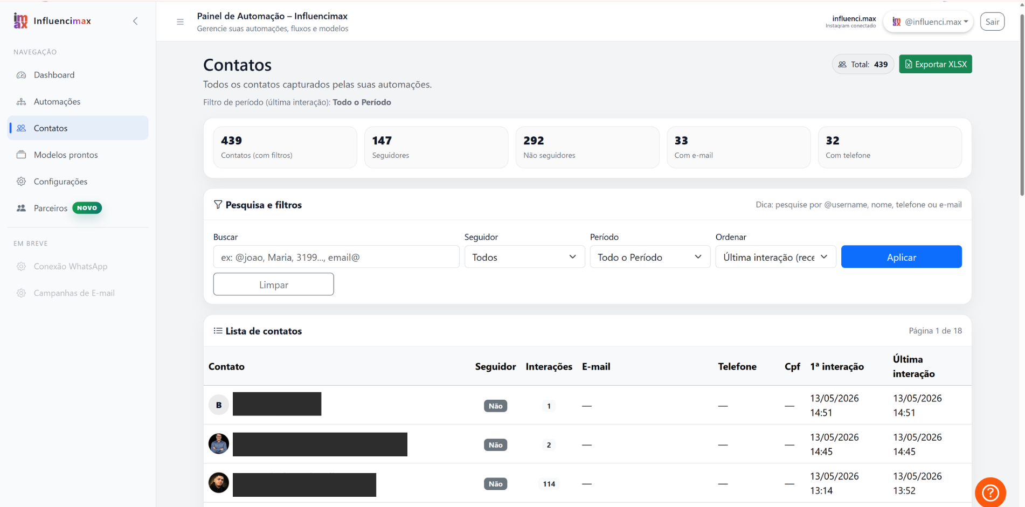Click the list icon beside Lista de contatos

pyautogui.click(x=218, y=331)
